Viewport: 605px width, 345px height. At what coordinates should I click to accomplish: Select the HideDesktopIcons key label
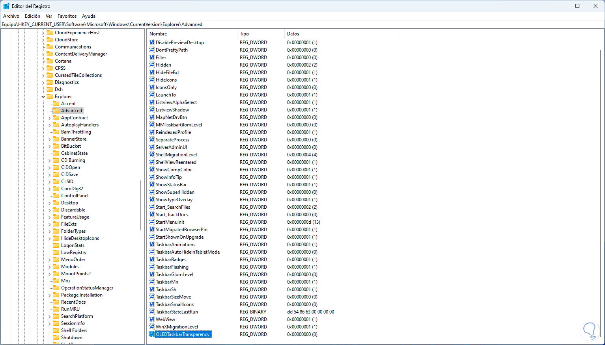[80, 238]
